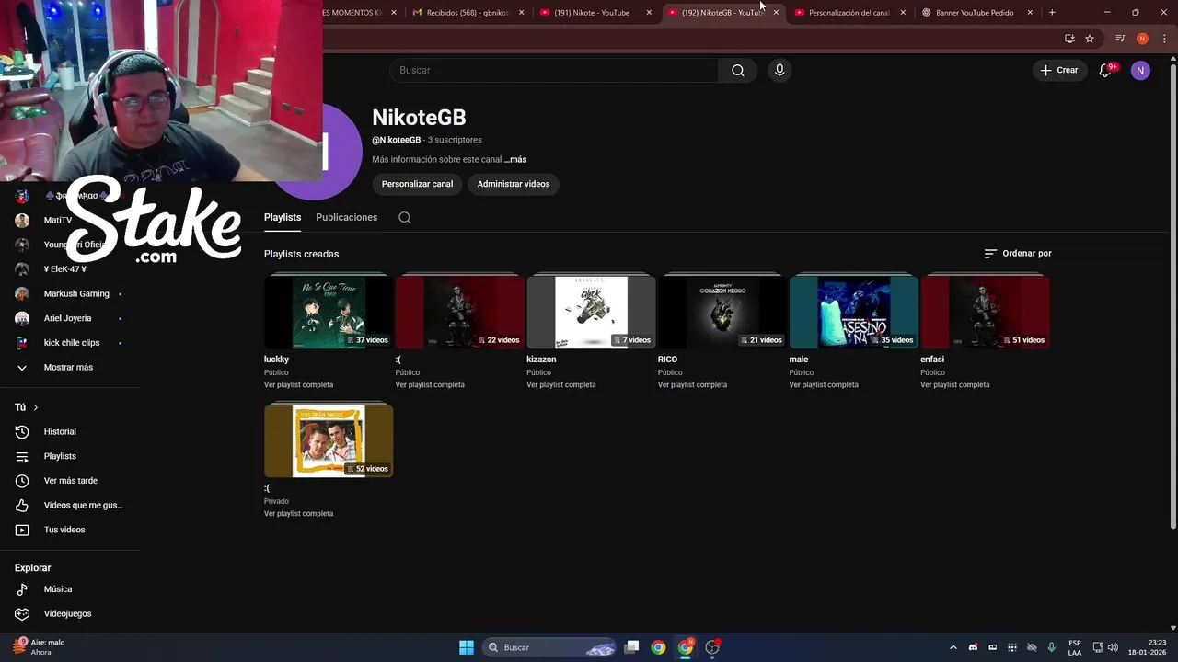Open kick chile clips subscription channel
1178x662 pixels.
point(71,343)
